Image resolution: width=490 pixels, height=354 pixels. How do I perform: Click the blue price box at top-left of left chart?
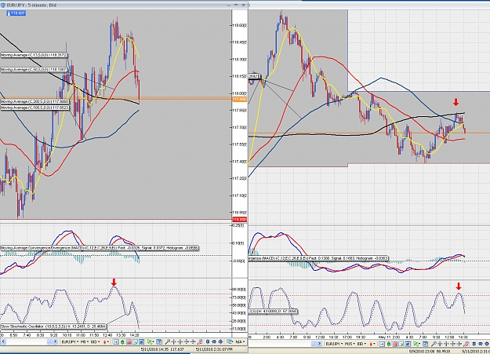[16, 13]
